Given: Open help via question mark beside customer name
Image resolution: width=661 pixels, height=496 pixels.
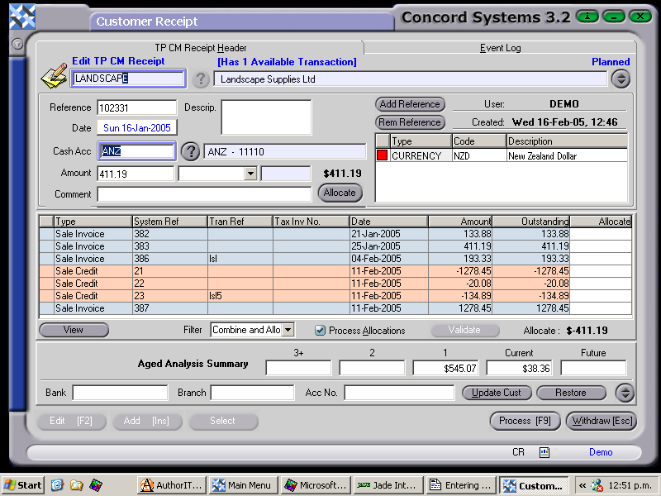Looking at the screenshot, I should click(201, 79).
